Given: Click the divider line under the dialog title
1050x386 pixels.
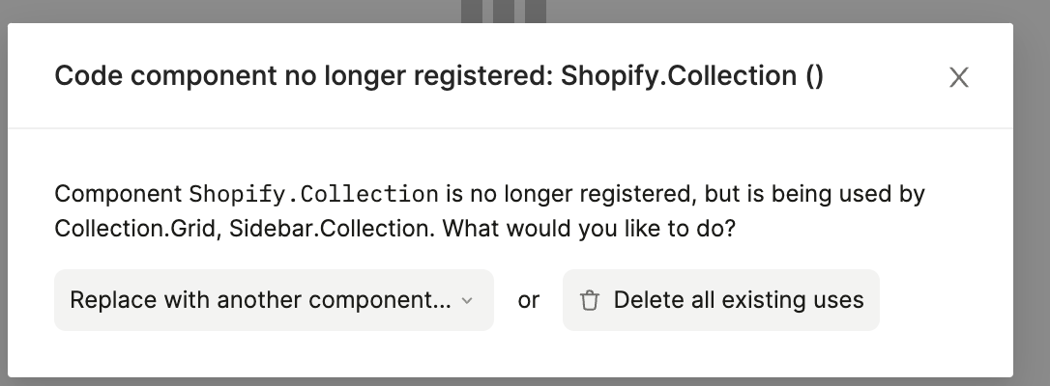Looking at the screenshot, I should (x=510, y=128).
